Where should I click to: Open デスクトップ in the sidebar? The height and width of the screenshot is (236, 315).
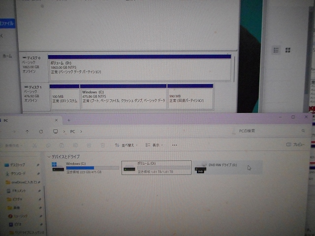click(18, 165)
